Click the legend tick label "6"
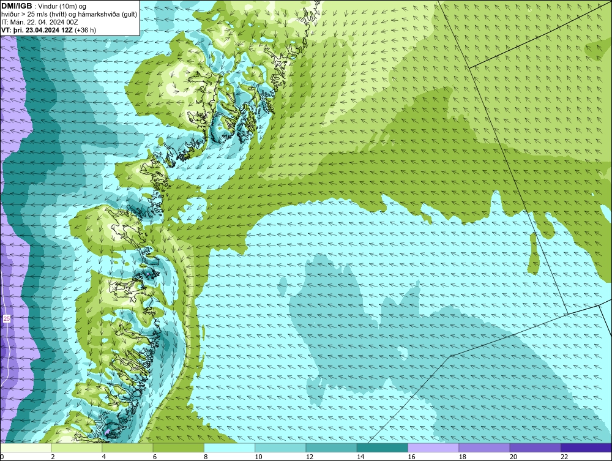Screen dimensions: 612x461 155,457
